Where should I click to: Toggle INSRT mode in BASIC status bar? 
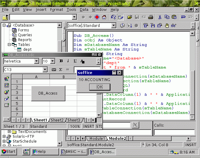[x=191, y=145]
